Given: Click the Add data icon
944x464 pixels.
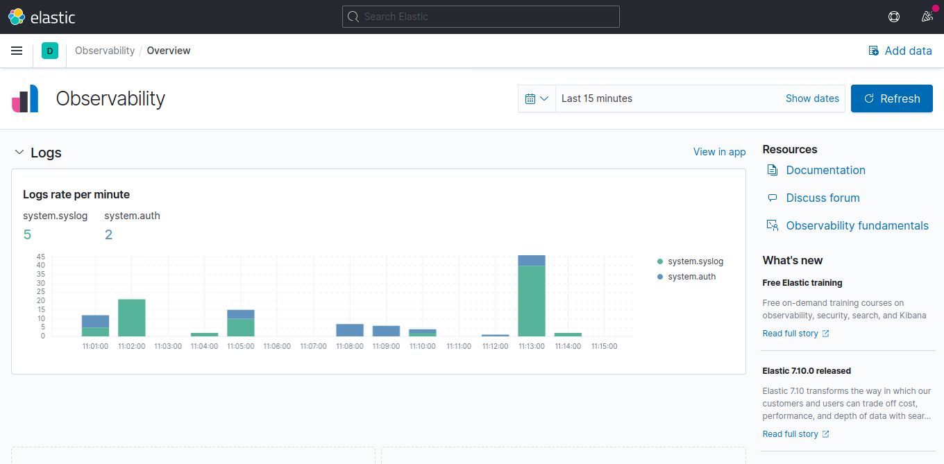Looking at the screenshot, I should coord(874,51).
